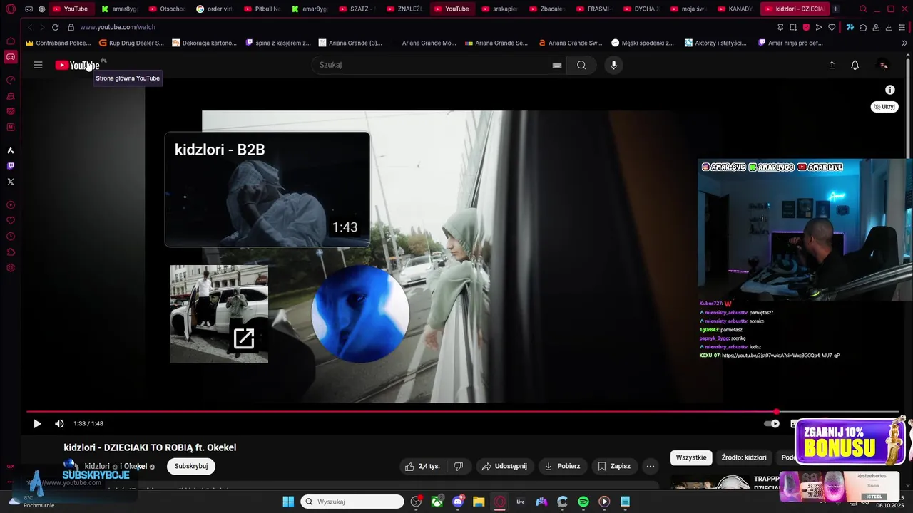913x513 pixels.
Task: Mute the video using the volume icon
Action: [59, 423]
